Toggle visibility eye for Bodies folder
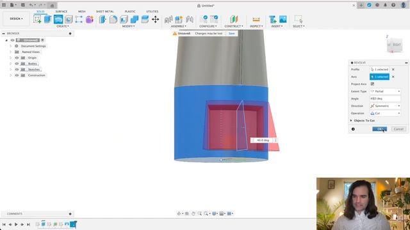The width and height of the screenshot is (410, 230). (17, 64)
